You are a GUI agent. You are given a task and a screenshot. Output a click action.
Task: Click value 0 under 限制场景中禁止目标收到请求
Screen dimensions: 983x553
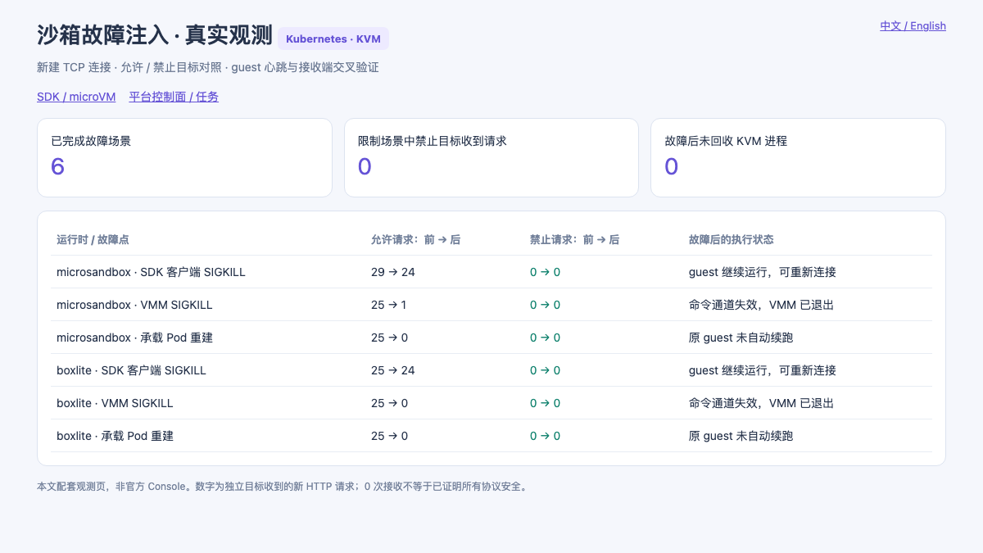[365, 166]
